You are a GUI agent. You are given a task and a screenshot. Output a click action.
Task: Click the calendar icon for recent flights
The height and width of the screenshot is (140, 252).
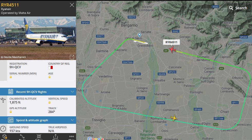(11, 92)
